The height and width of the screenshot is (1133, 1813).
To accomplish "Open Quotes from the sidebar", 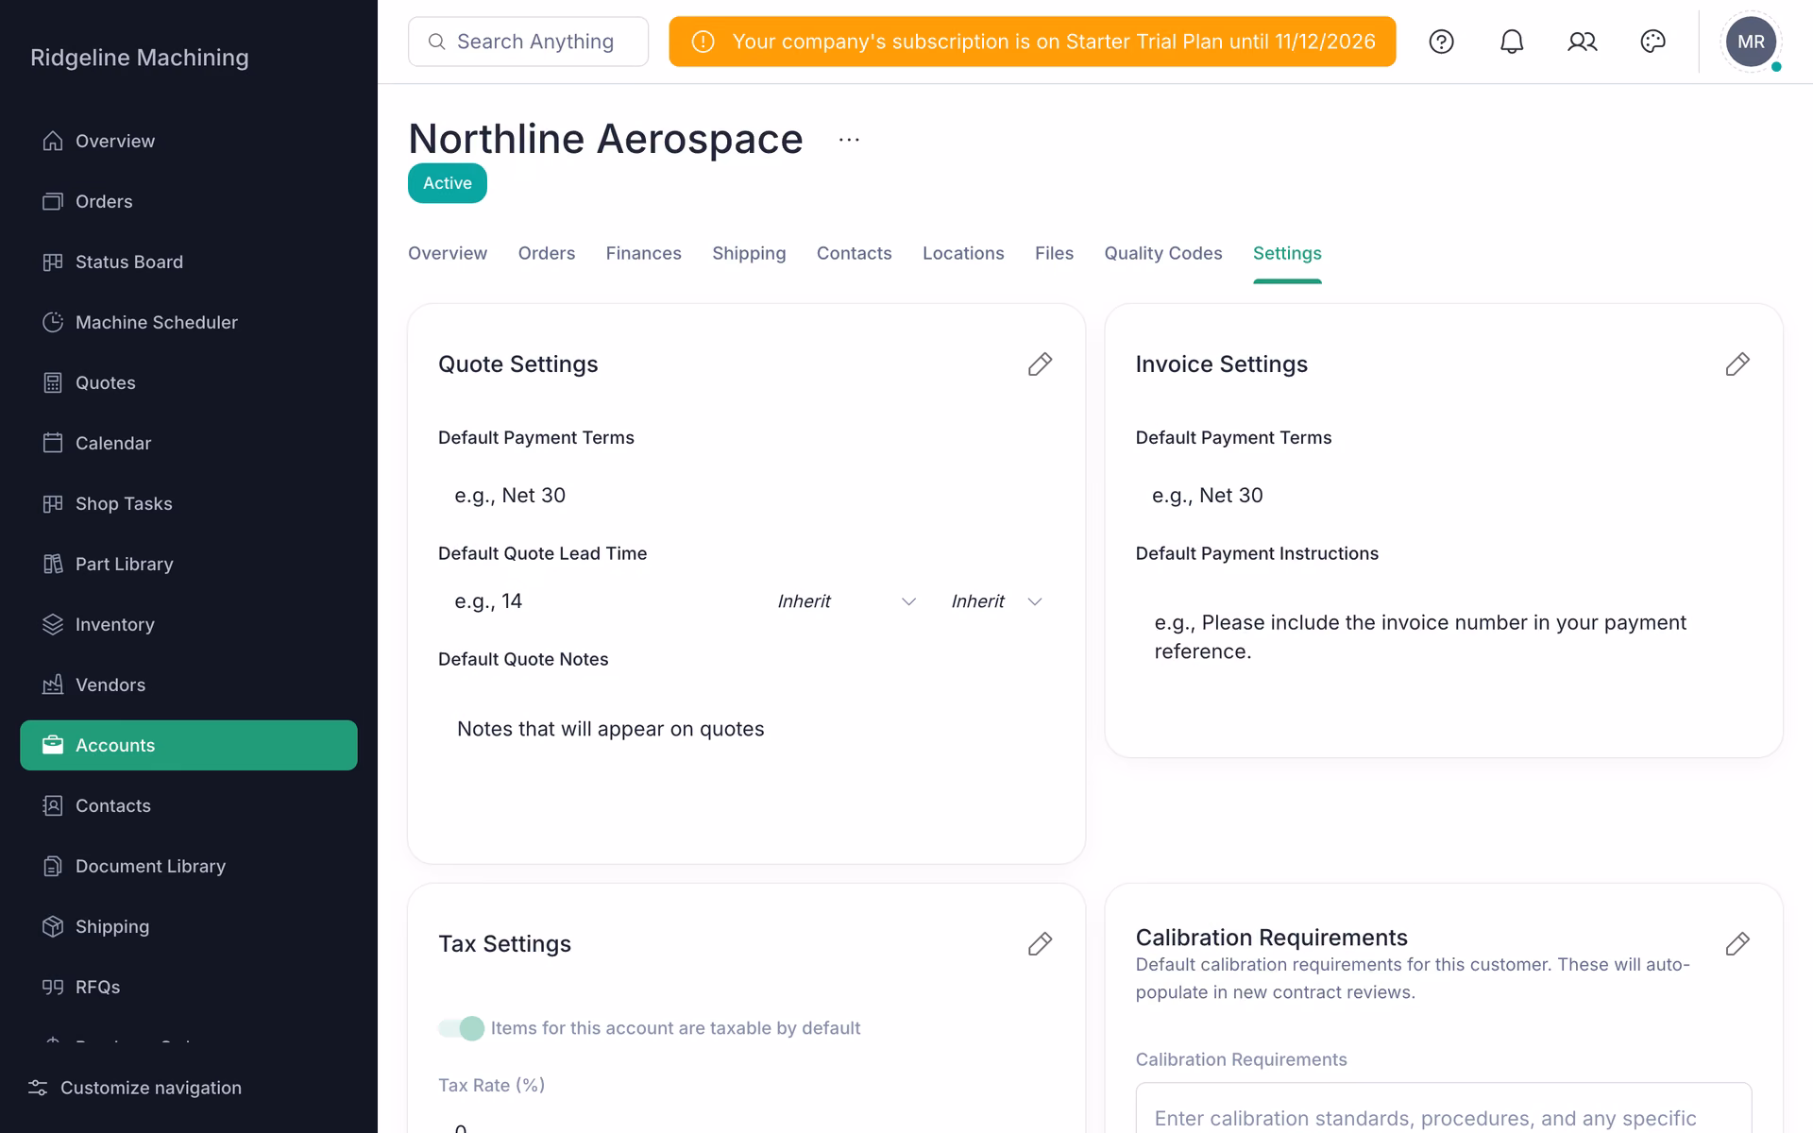I will pyautogui.click(x=189, y=382).
